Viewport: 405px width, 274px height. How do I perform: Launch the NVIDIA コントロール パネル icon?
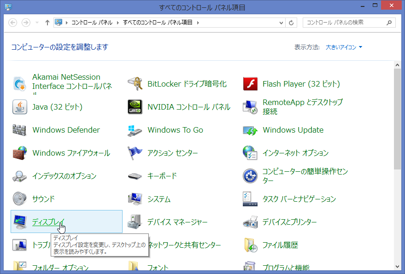click(135, 107)
